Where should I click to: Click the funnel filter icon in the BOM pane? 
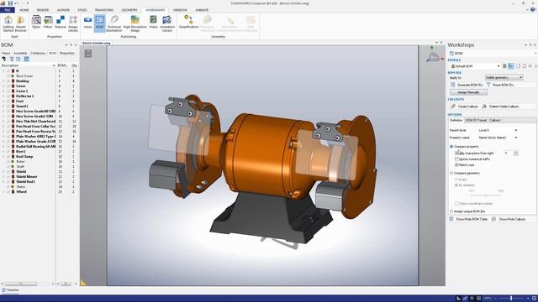pyautogui.click(x=12, y=60)
